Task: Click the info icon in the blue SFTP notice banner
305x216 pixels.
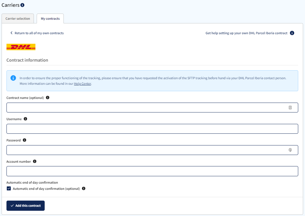Action: (13, 78)
